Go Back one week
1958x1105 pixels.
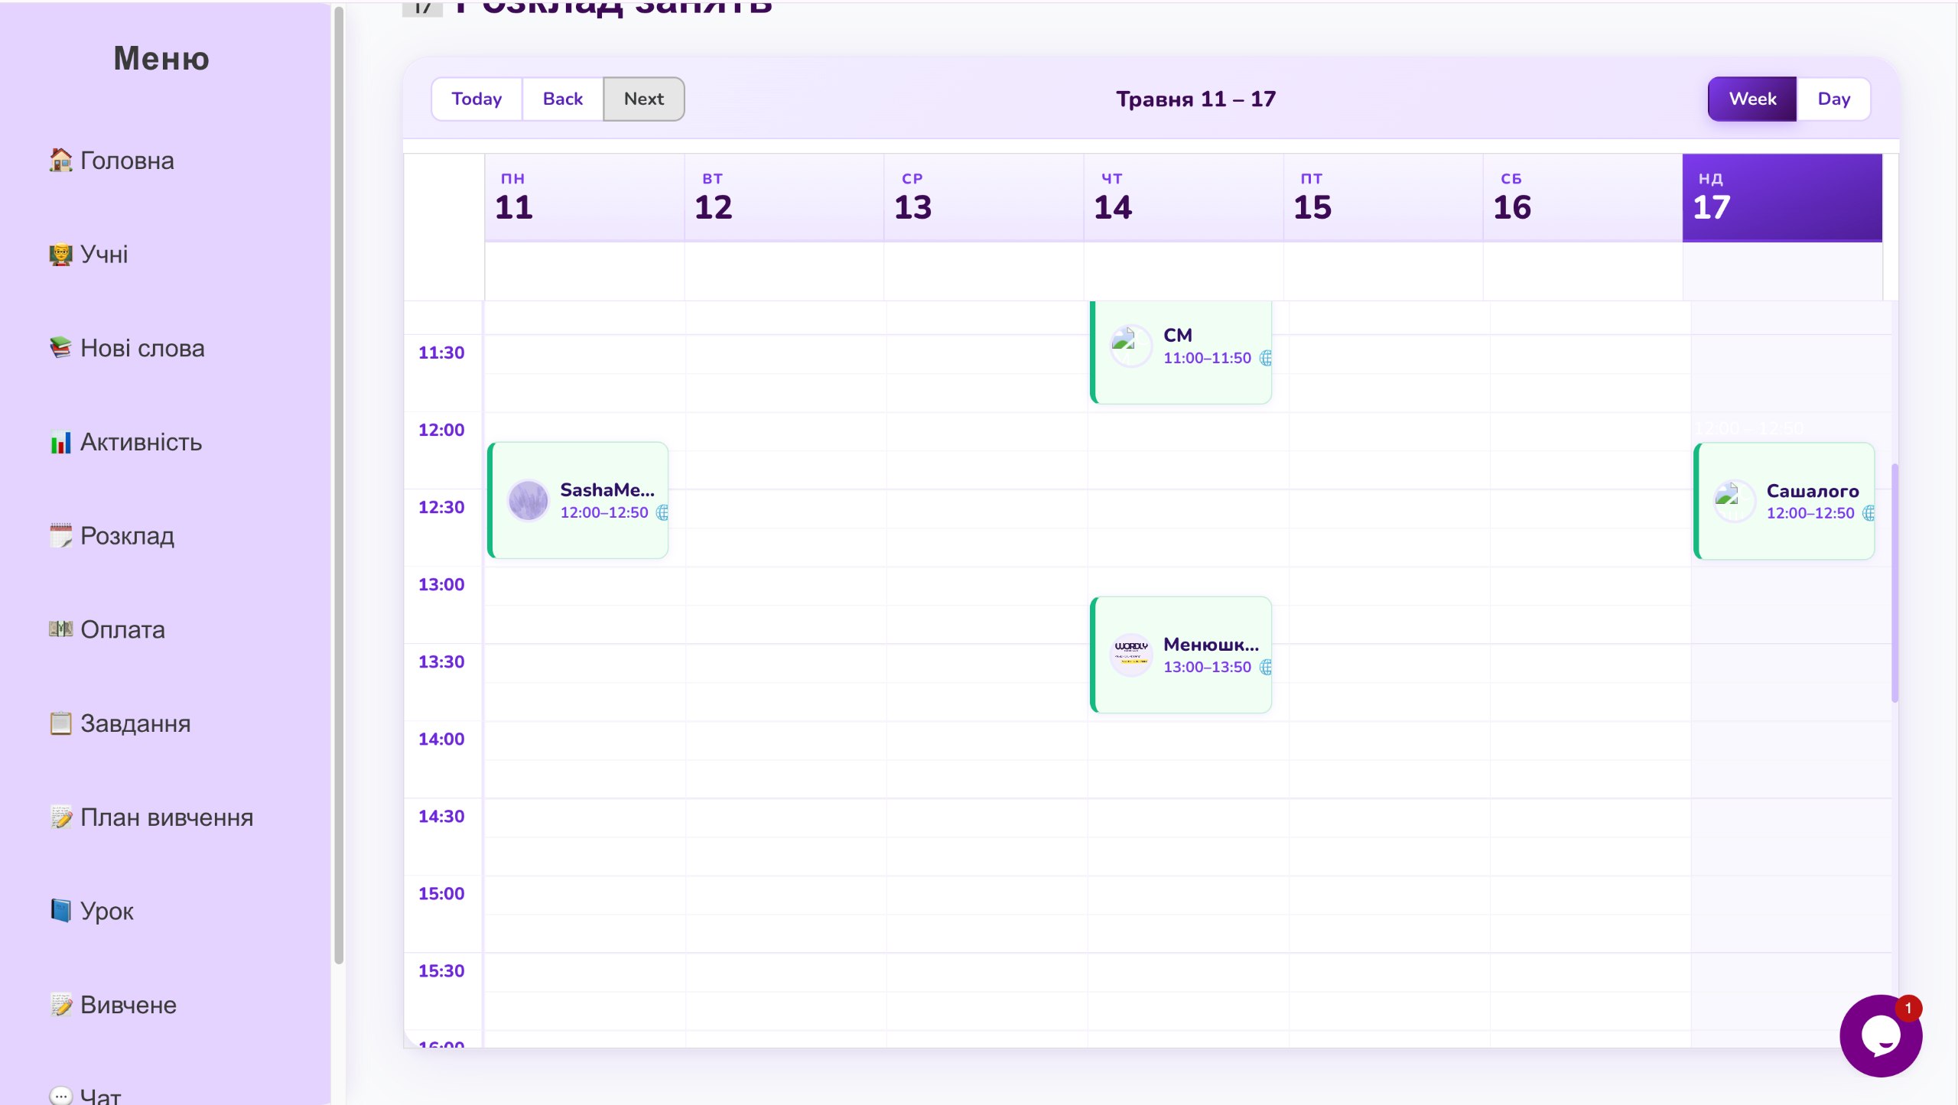tap(563, 99)
